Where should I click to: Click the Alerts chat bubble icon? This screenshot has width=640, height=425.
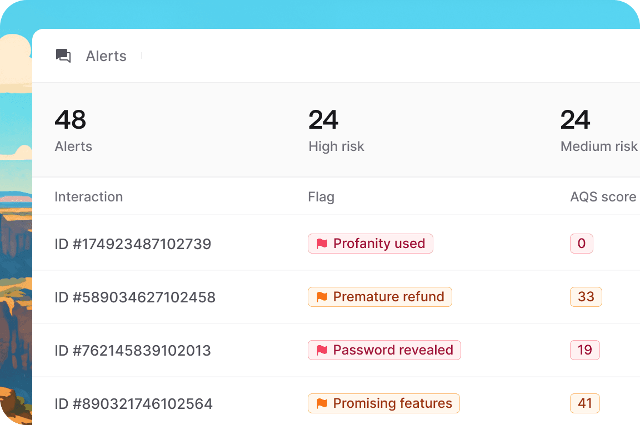[x=63, y=55]
